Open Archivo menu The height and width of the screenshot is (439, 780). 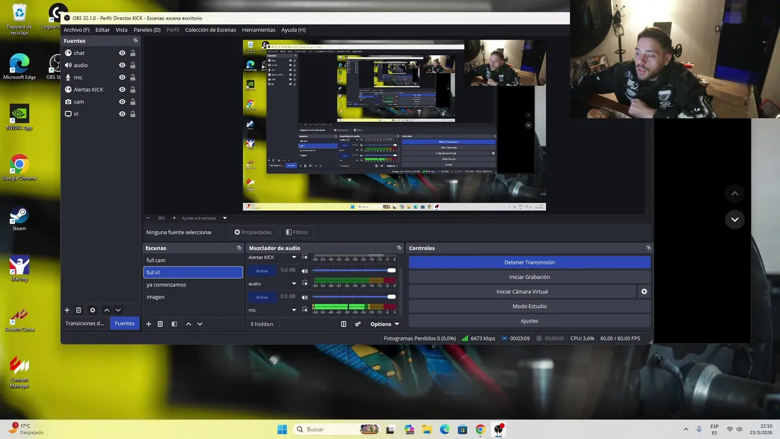coord(76,30)
